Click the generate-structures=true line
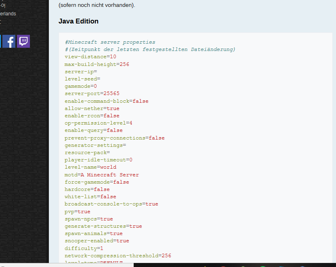 click(103, 227)
